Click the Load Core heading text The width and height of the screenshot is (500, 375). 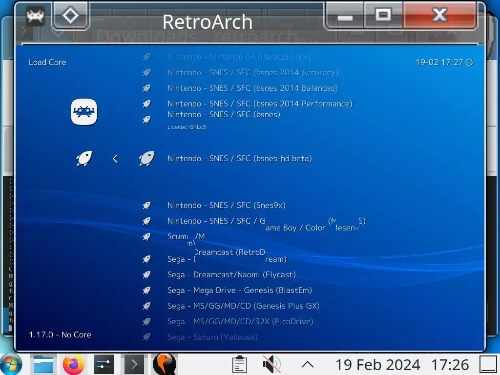[x=47, y=62]
